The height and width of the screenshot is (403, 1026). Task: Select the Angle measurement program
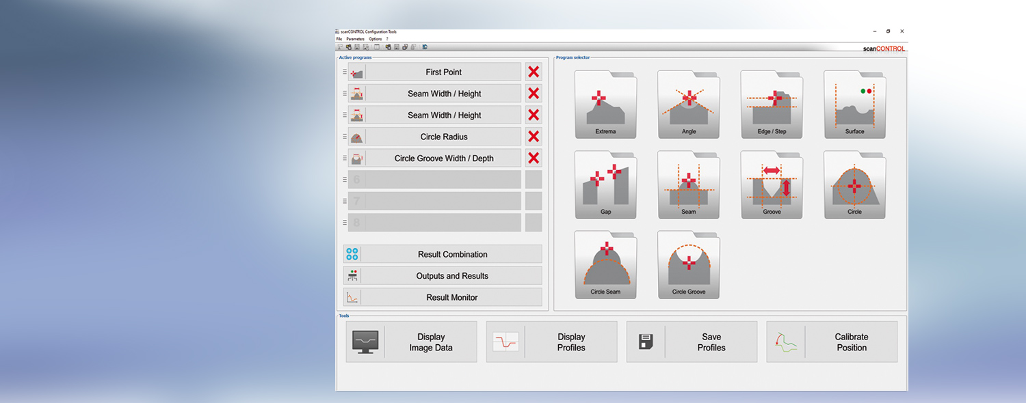tap(689, 105)
